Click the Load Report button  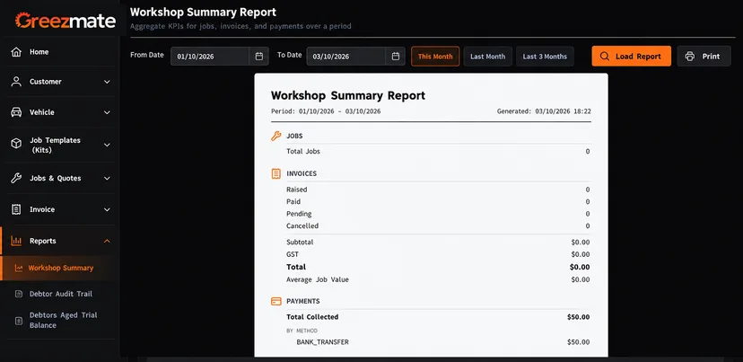631,56
